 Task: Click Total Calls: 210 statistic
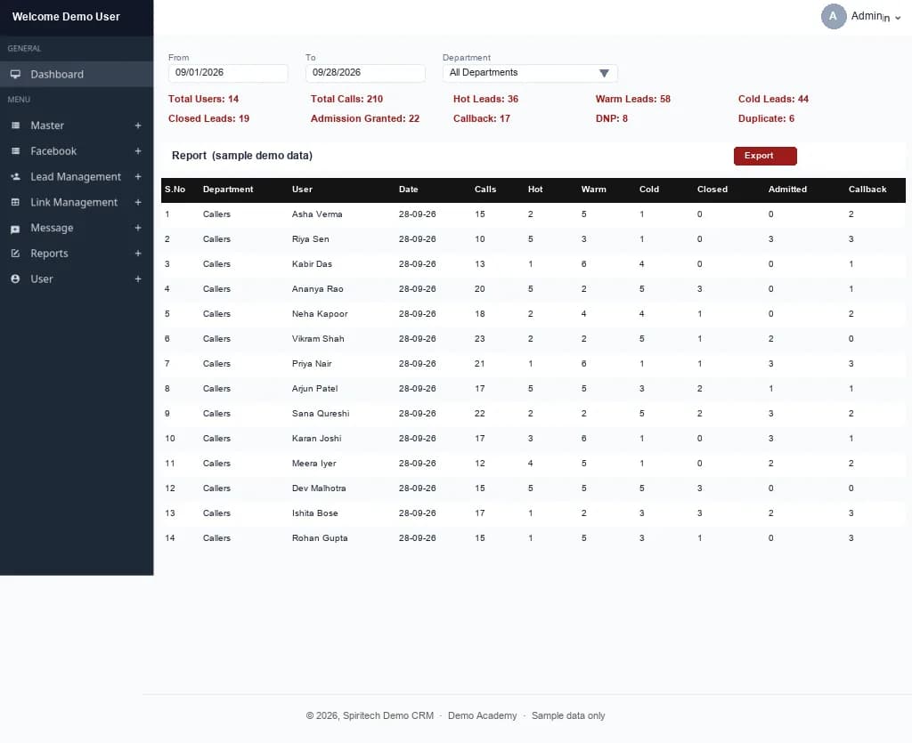pos(346,99)
